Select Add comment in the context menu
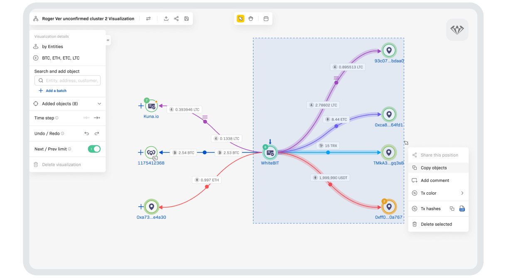Screen dimensions: 506x278 pos(435,180)
